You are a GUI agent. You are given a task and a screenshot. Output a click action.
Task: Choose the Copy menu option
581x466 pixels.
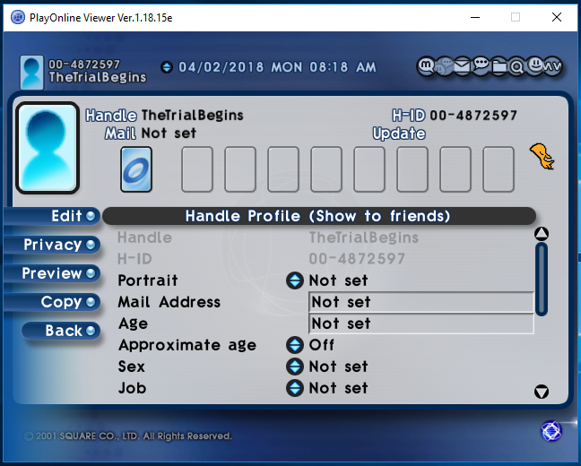click(x=52, y=302)
